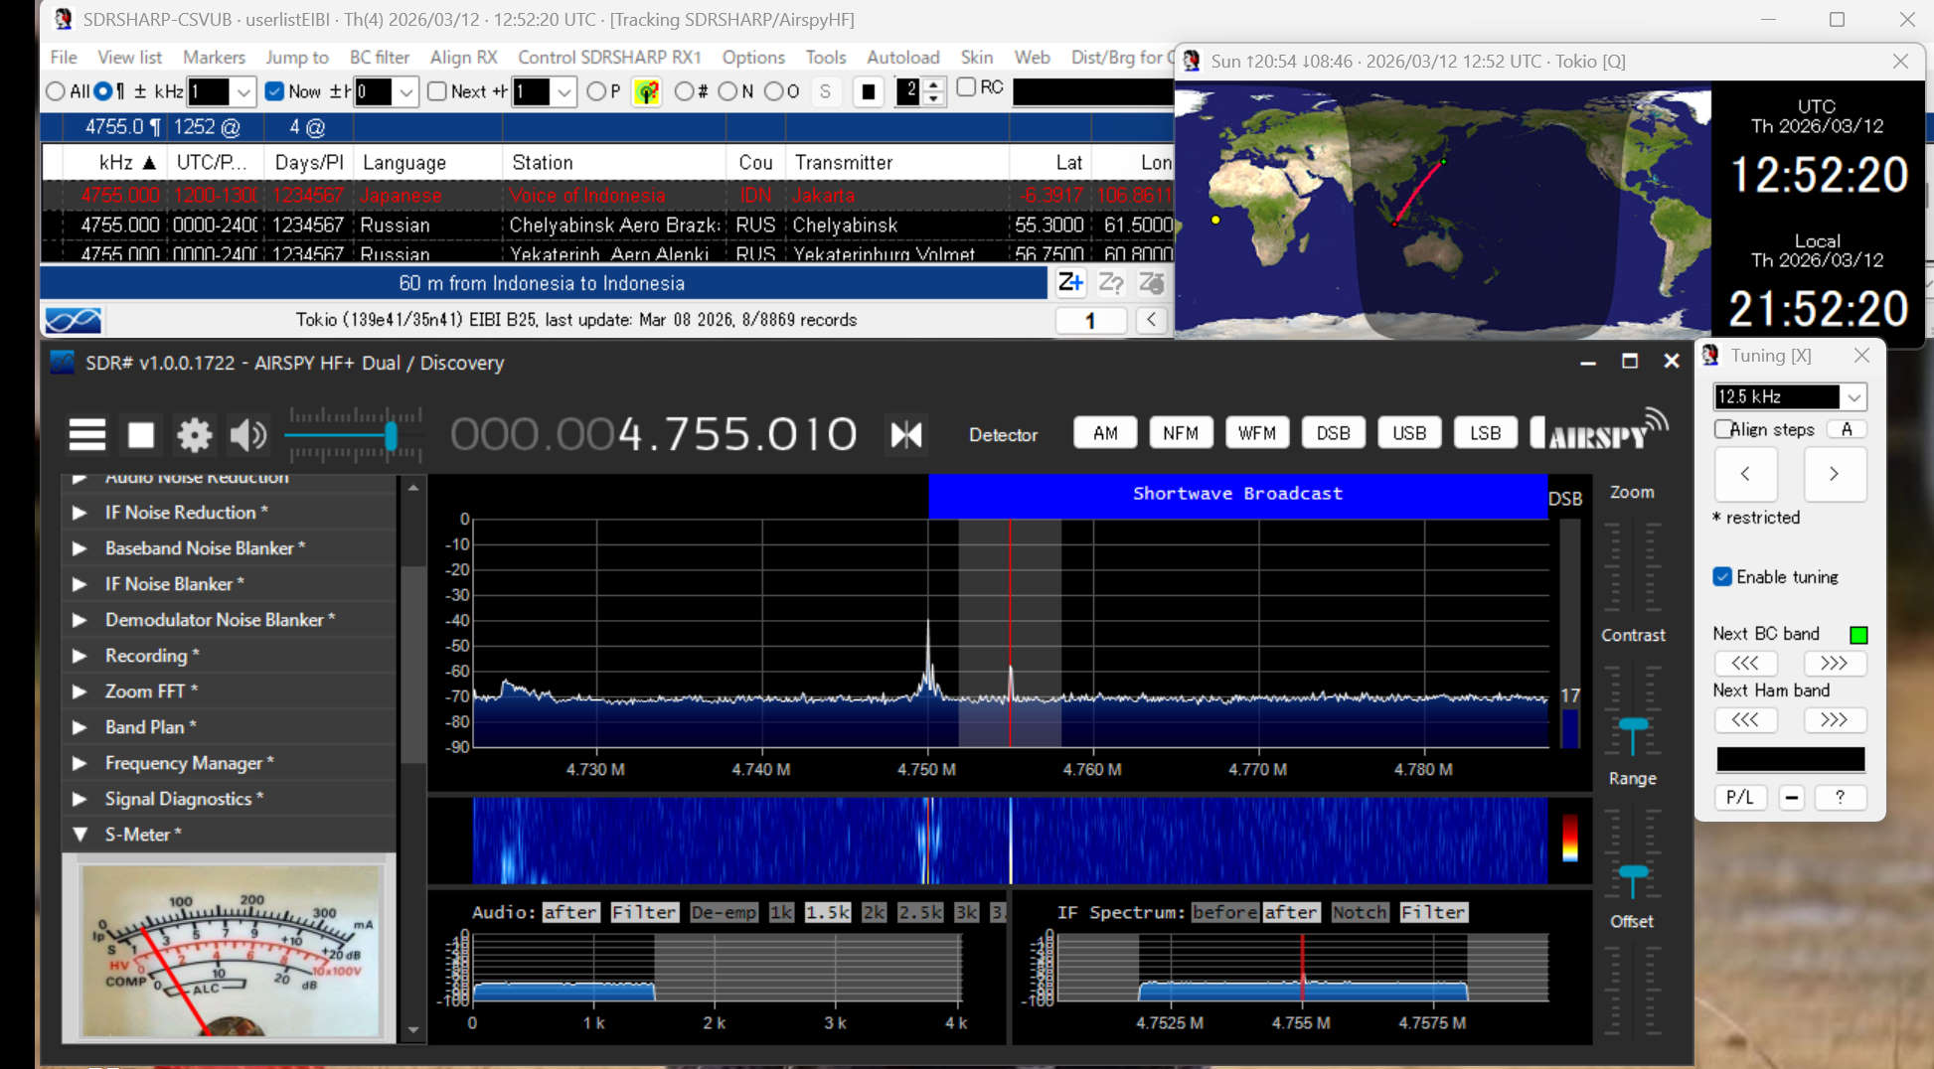Select the USB detector mode

(x=1408, y=433)
